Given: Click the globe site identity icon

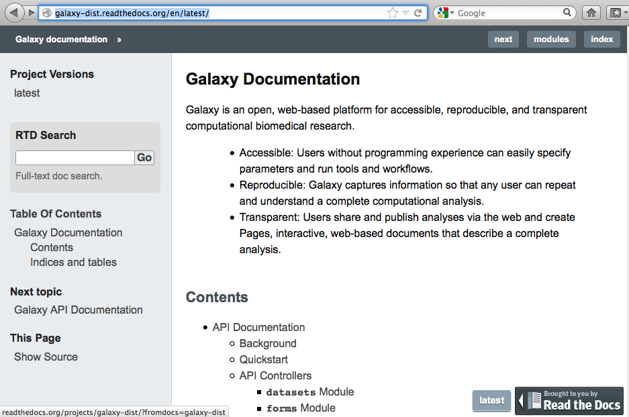Looking at the screenshot, I should pyautogui.click(x=47, y=13).
